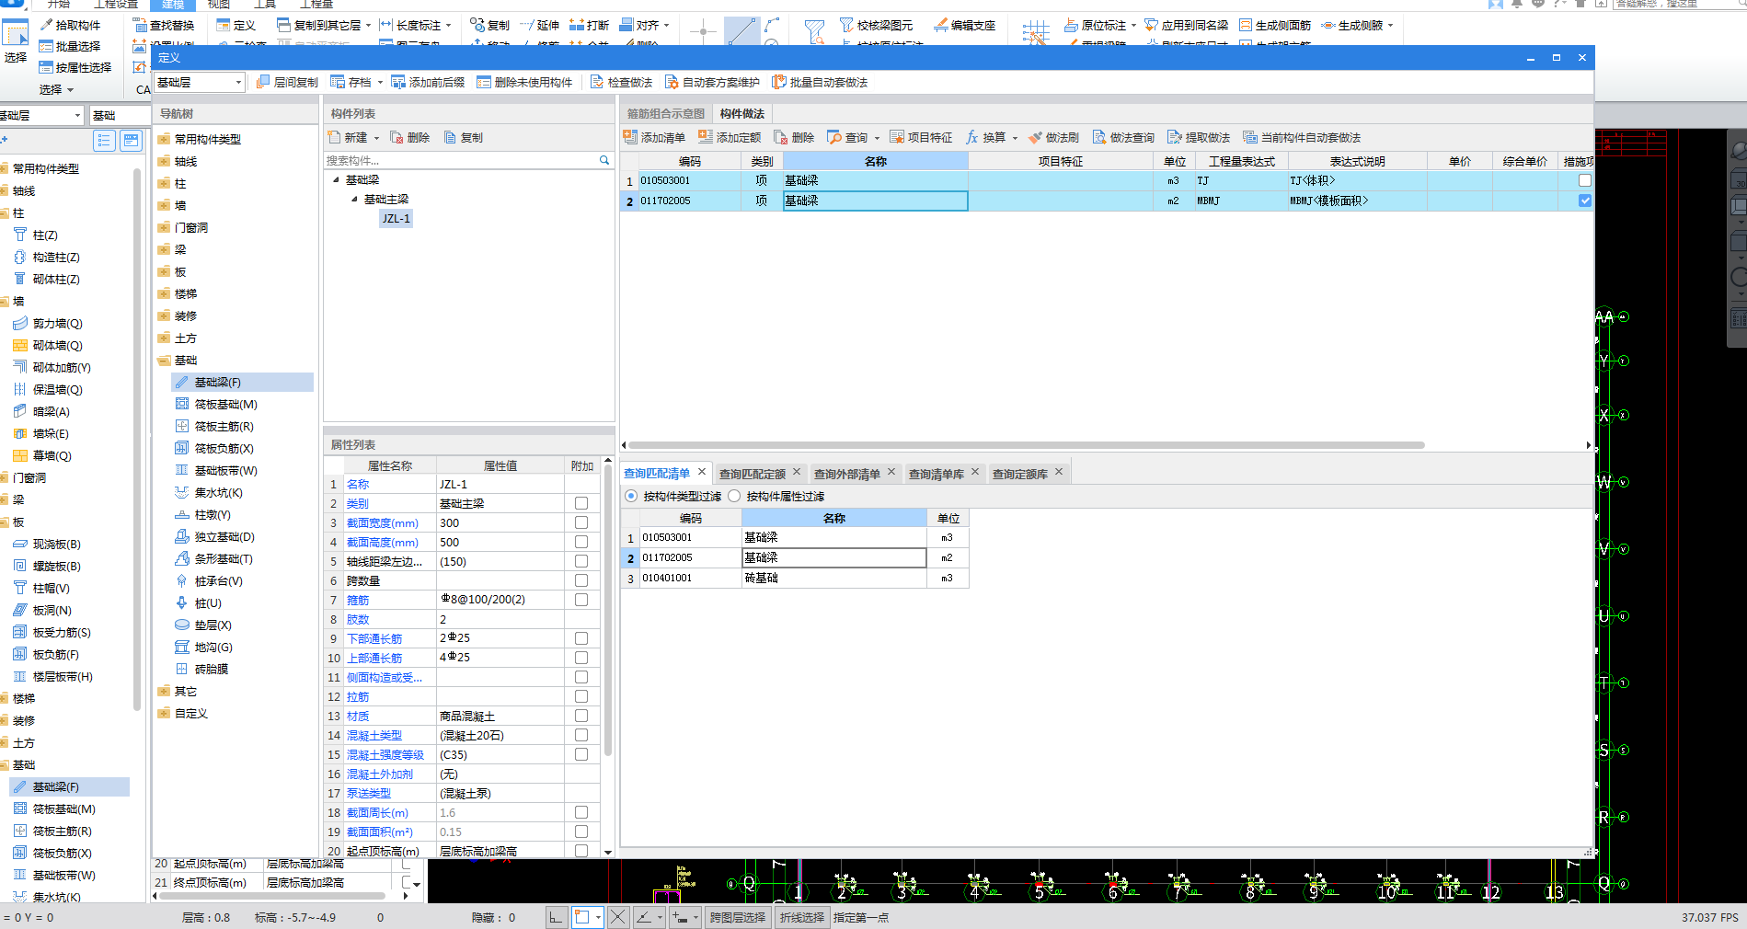Click 校核梁图元 in main ribbon

click(877, 25)
